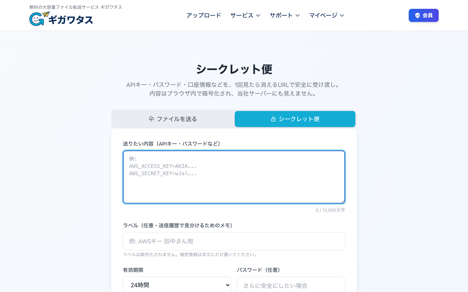468x292 pixels.
Task: Click the 無料の大容量ファイル転送サービス tagline
Action: pos(76,7)
